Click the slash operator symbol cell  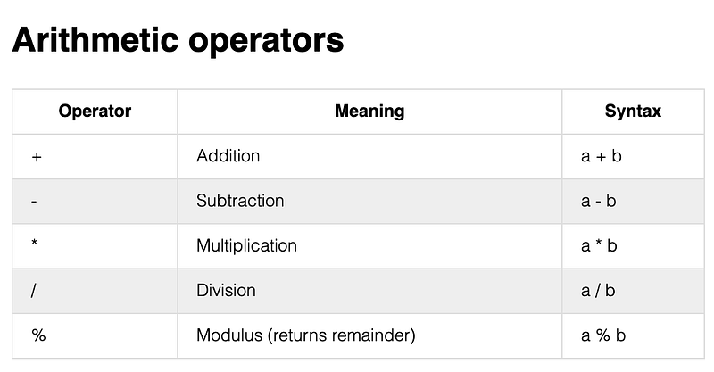tap(95, 291)
